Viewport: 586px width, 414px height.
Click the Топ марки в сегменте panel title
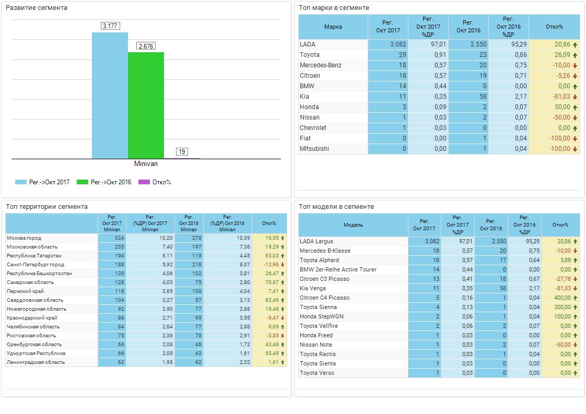(334, 8)
